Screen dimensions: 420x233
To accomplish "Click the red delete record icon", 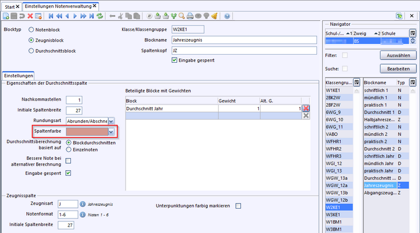I will click(x=30, y=16).
